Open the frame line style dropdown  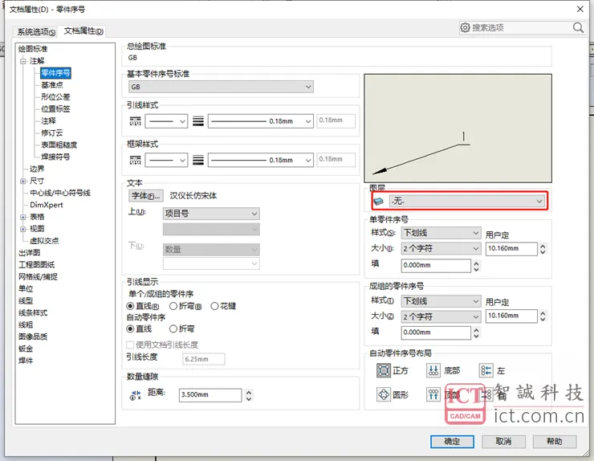[166, 160]
